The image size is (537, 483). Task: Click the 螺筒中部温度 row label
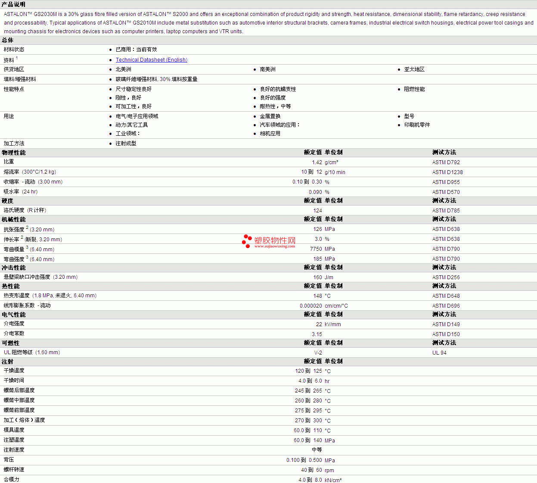point(19,400)
